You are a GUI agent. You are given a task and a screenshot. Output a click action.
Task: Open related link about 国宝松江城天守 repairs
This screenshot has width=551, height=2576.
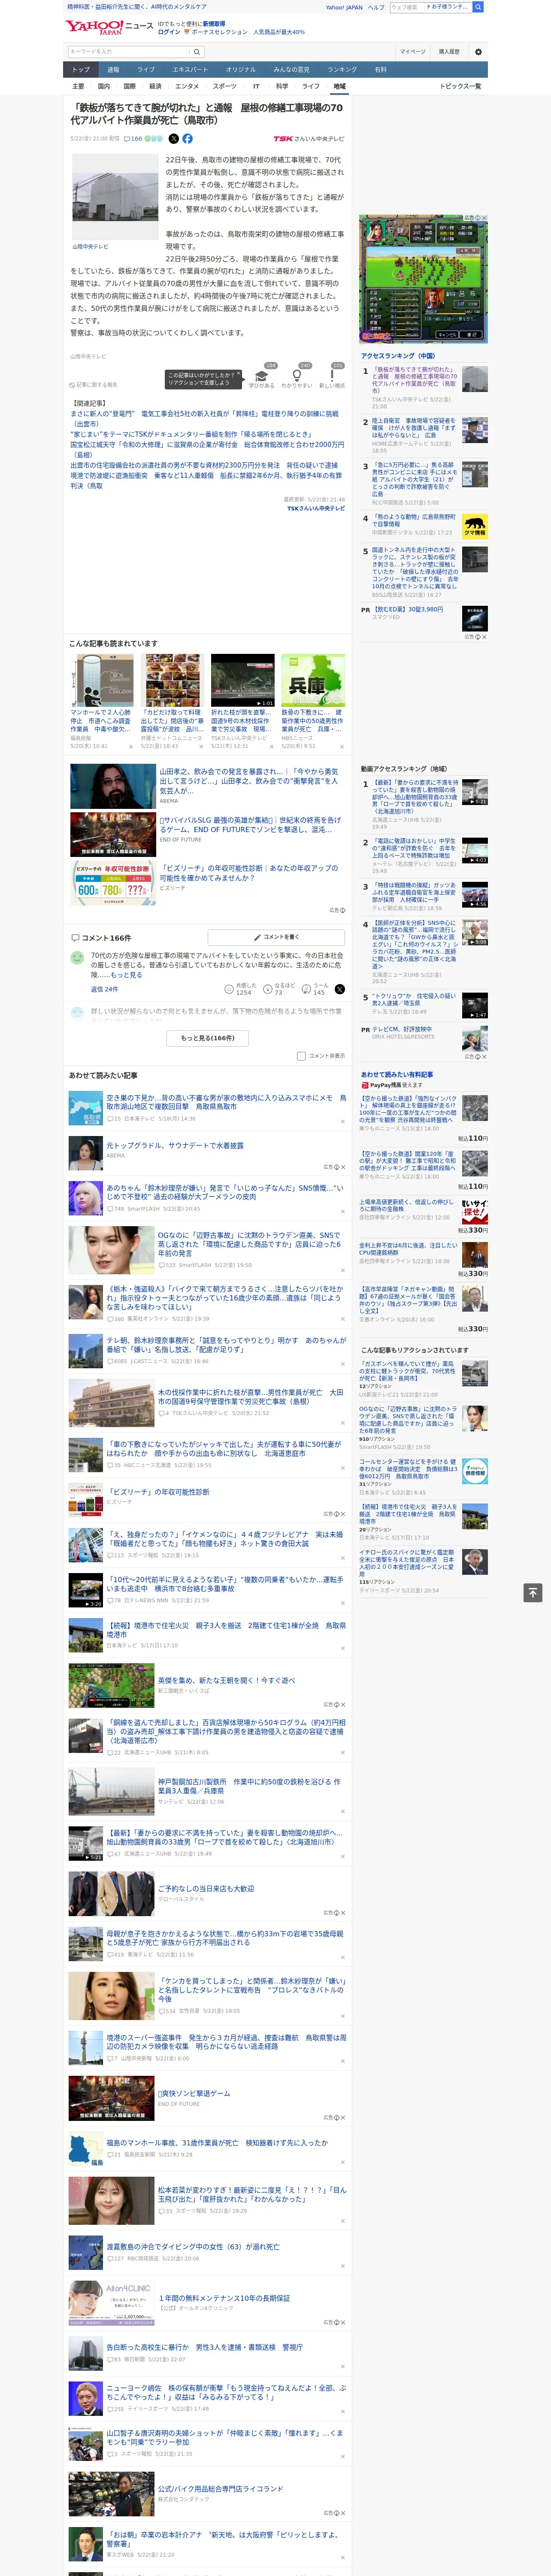point(206,449)
